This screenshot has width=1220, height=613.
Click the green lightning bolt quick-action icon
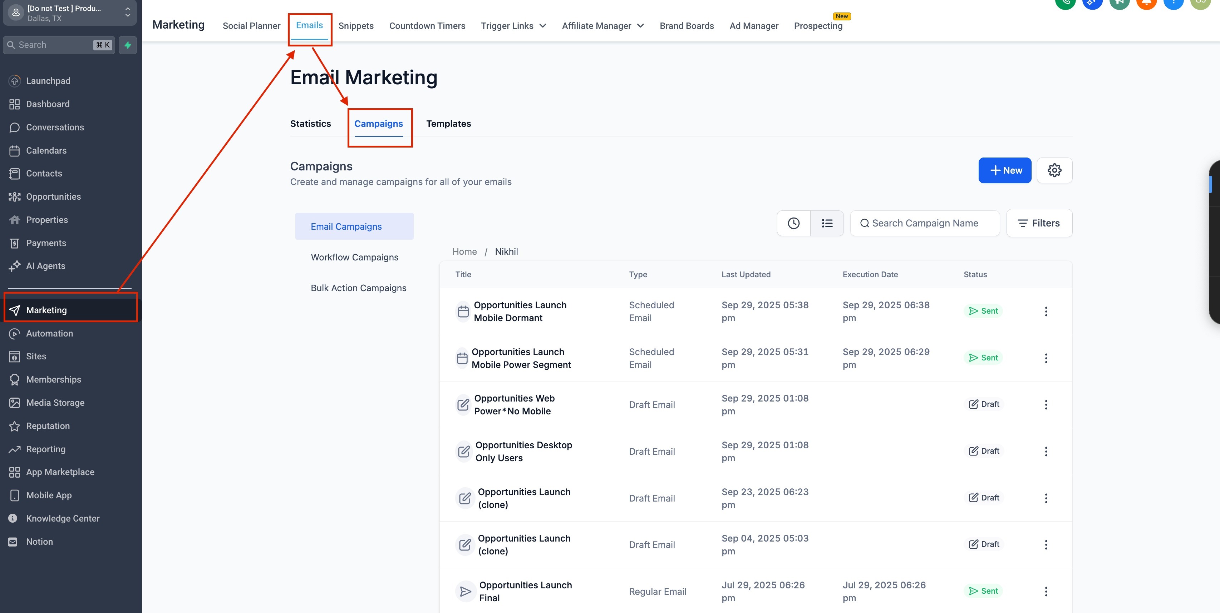(x=127, y=45)
